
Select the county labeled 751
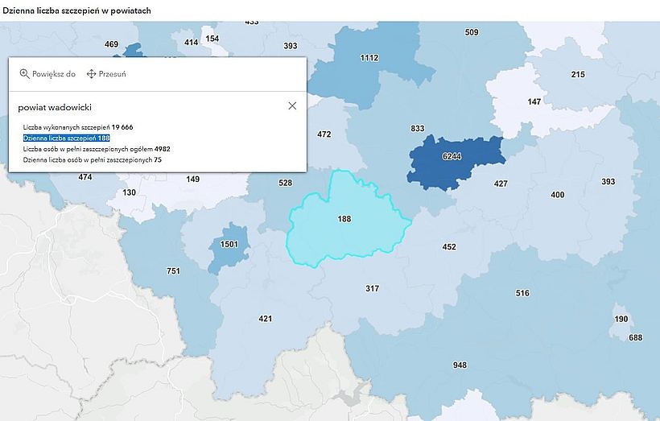[173, 271]
